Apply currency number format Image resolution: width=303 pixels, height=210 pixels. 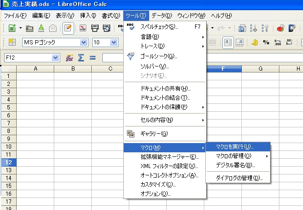(x=254, y=42)
